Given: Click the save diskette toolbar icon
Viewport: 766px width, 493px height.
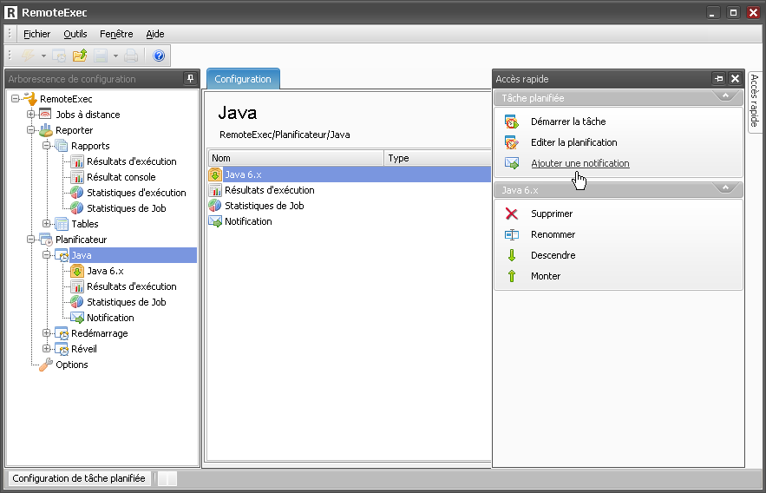Looking at the screenshot, I should click(101, 56).
